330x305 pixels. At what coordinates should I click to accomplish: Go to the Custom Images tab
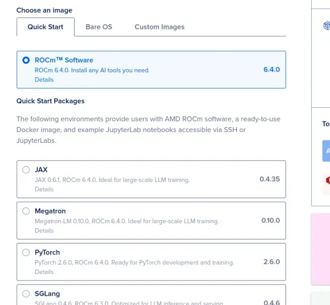point(159,27)
